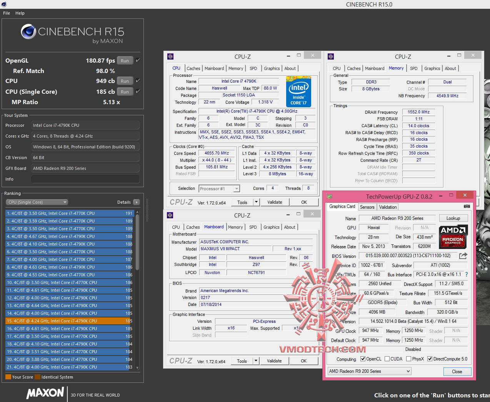Open the Sensors tab in GPU-Z

[x=367, y=207]
